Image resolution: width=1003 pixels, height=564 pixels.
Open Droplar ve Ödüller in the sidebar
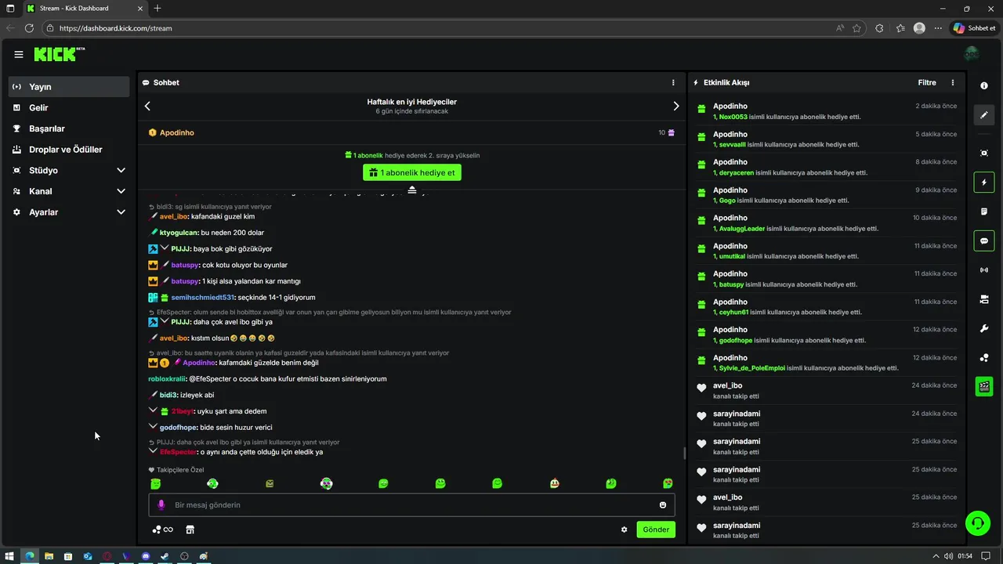[69, 150]
